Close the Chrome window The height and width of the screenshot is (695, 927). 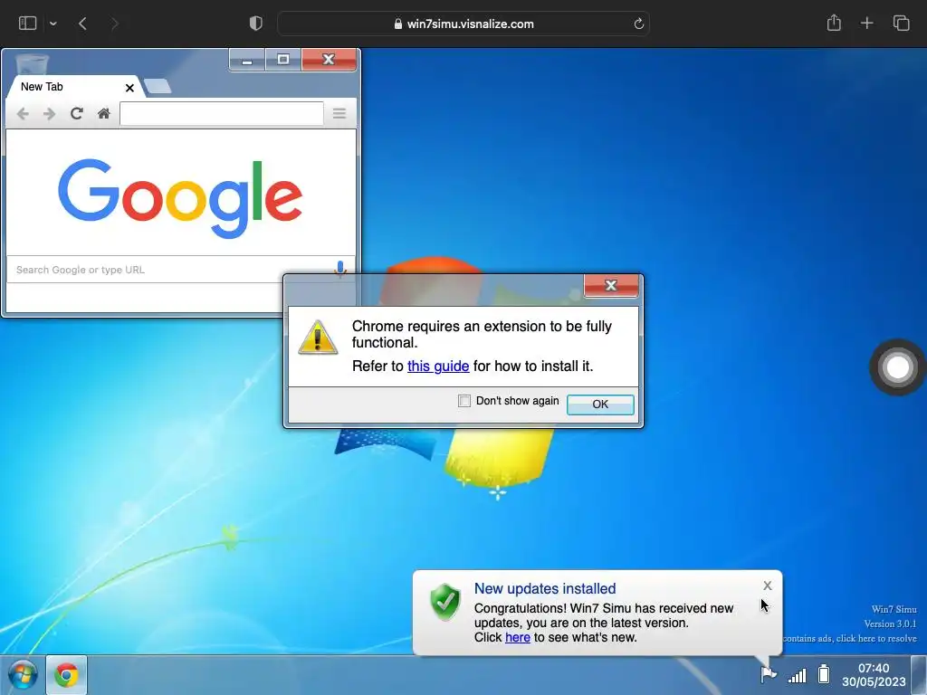click(x=329, y=60)
